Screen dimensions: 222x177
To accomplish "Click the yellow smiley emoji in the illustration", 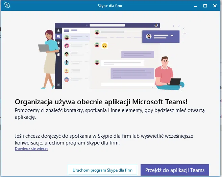I will pos(104,45).
